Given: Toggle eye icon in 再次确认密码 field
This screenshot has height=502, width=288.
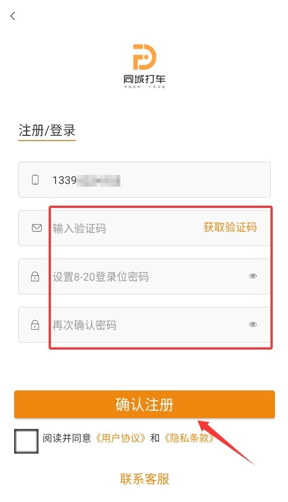Looking at the screenshot, I should (253, 324).
